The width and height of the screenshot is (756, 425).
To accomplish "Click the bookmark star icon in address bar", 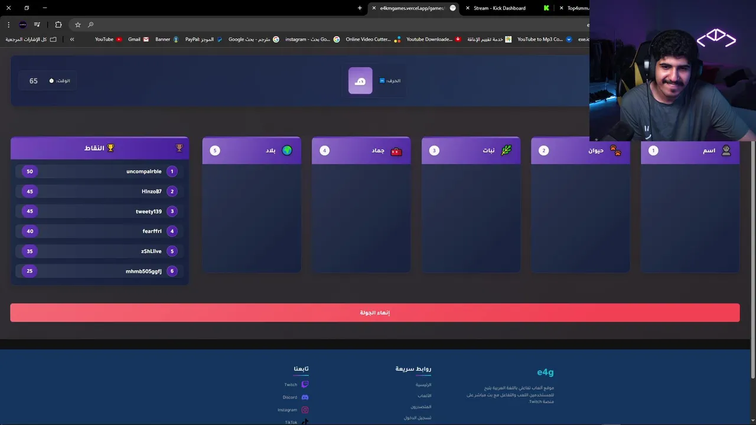I will coord(77,25).
